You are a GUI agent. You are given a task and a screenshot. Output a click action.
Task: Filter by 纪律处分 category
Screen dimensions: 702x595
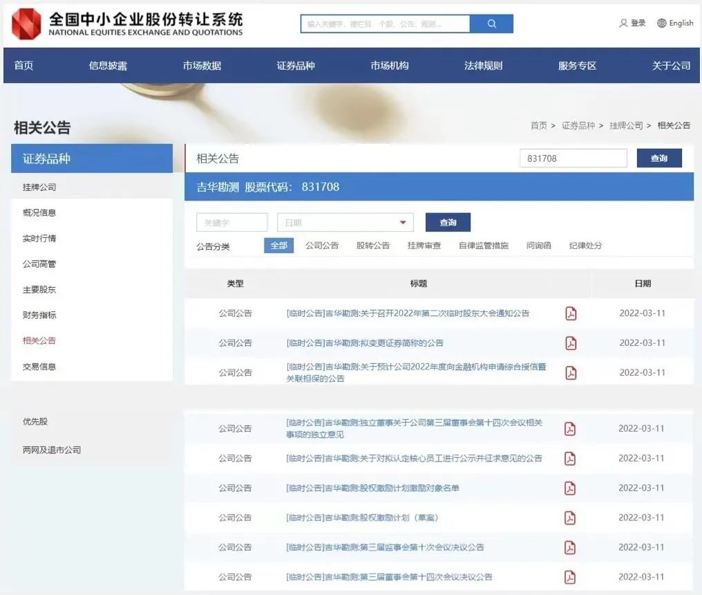click(x=586, y=245)
